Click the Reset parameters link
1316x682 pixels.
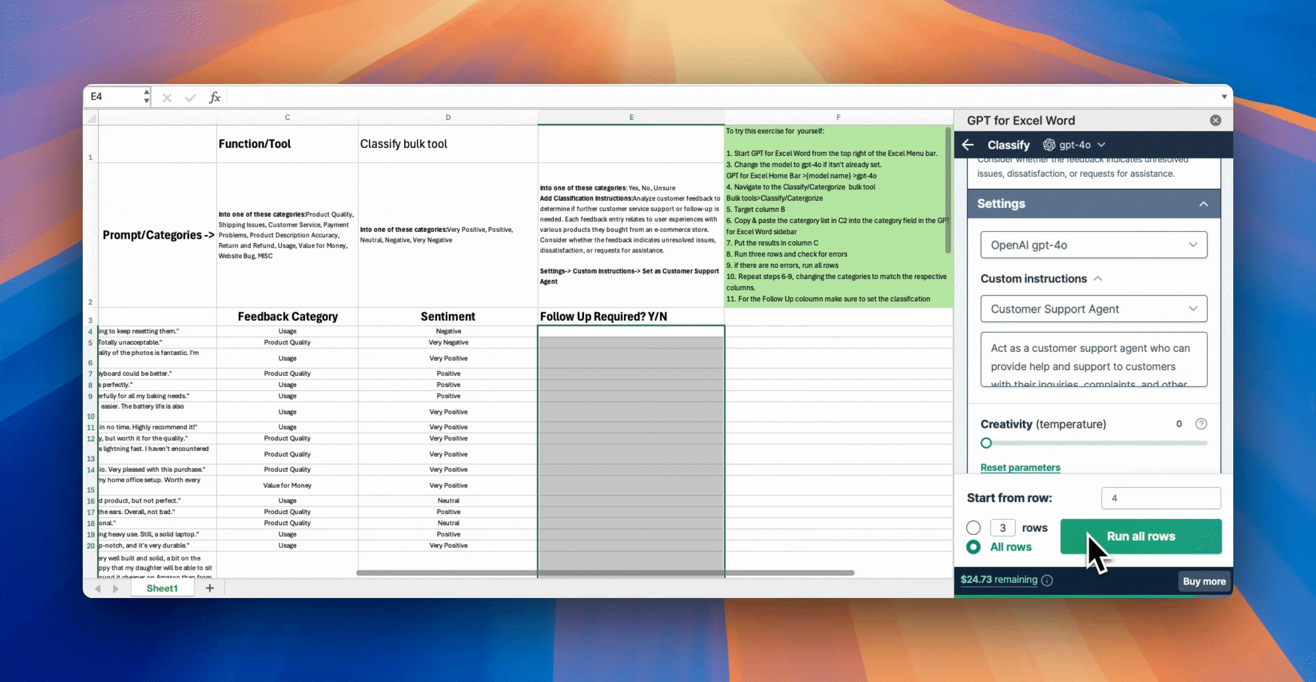click(1020, 467)
